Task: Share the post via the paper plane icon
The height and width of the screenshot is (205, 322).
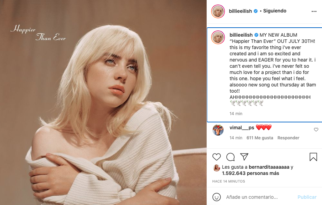Action: coord(244,157)
